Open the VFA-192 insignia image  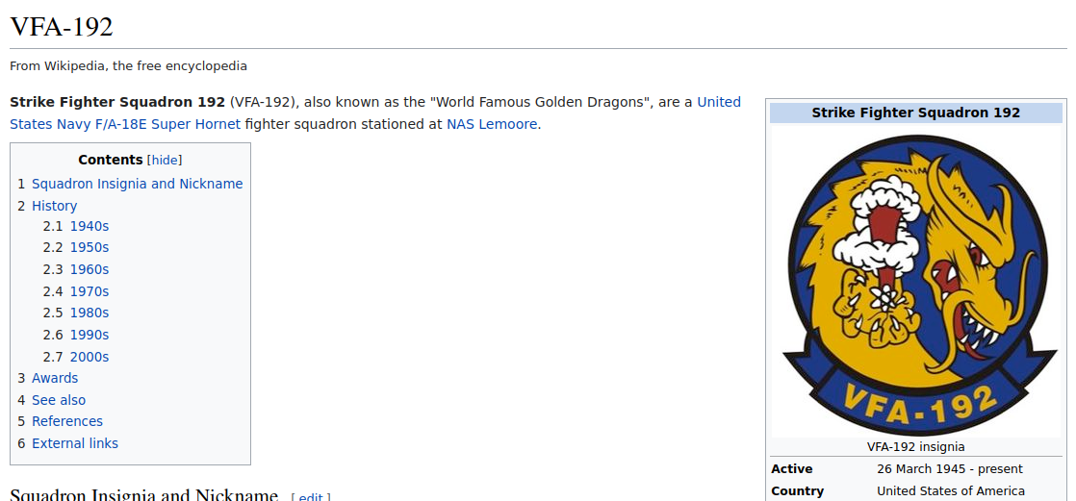(916, 282)
